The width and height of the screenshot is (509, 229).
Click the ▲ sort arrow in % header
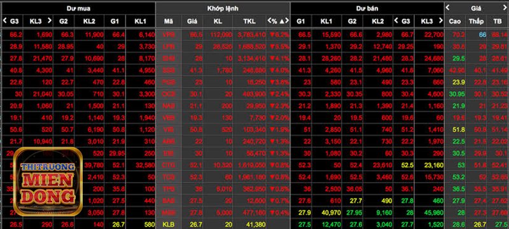pos(282,21)
